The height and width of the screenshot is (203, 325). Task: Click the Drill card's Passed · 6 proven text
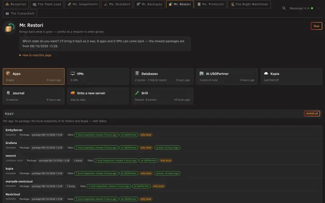click(145, 100)
